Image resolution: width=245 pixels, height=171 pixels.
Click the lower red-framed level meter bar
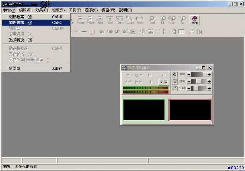145,92
